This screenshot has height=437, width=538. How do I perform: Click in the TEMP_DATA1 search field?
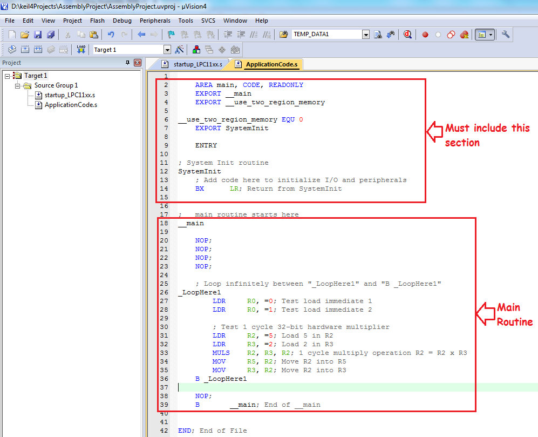pos(328,35)
